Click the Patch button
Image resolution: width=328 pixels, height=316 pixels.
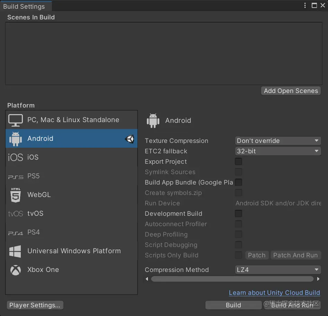(257, 255)
